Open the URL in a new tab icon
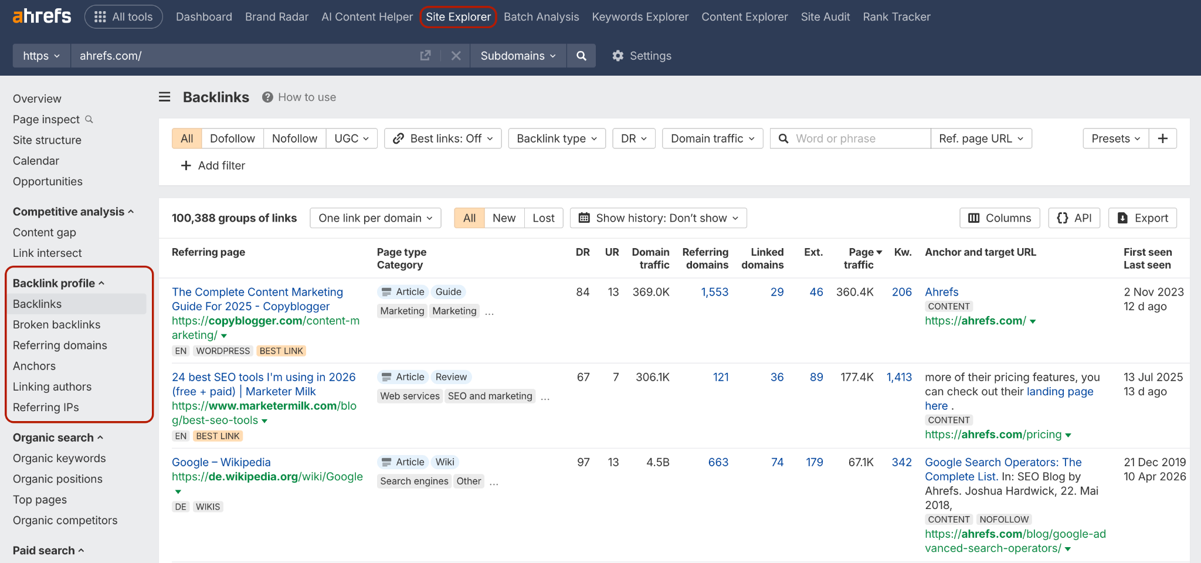This screenshot has height=563, width=1201. pyautogui.click(x=426, y=56)
